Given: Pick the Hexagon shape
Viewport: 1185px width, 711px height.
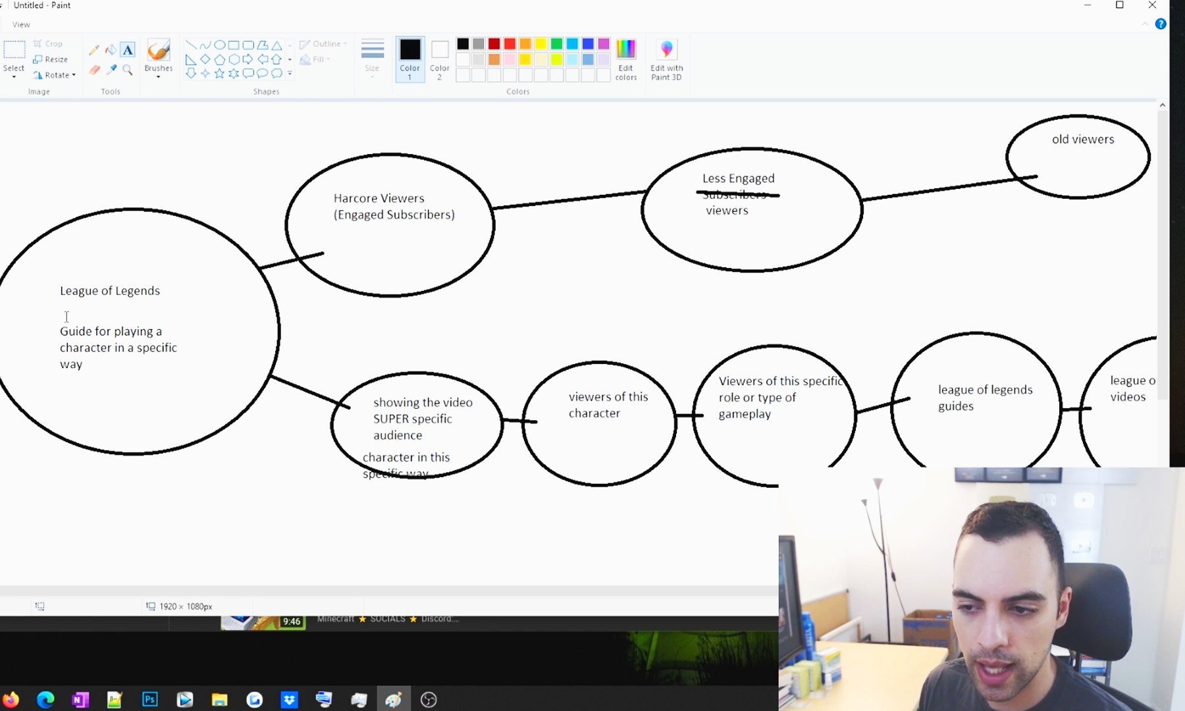Looking at the screenshot, I should point(234,59).
